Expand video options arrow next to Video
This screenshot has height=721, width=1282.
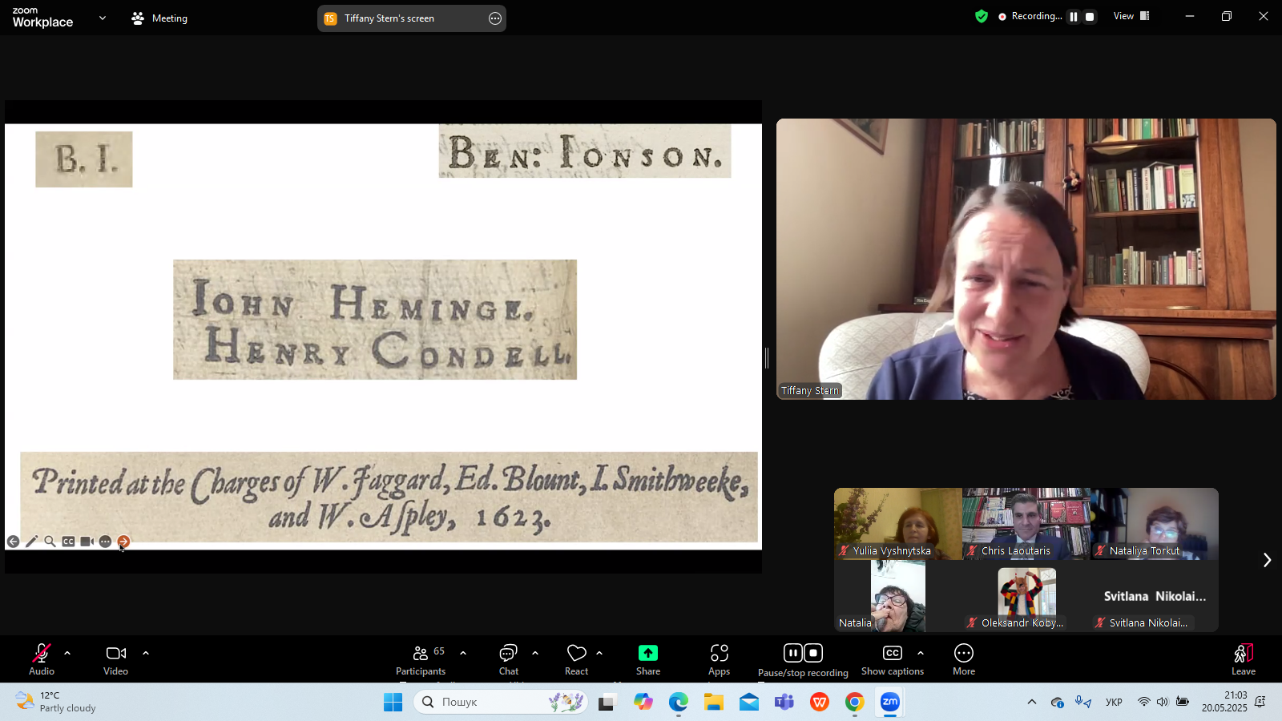pyautogui.click(x=146, y=653)
